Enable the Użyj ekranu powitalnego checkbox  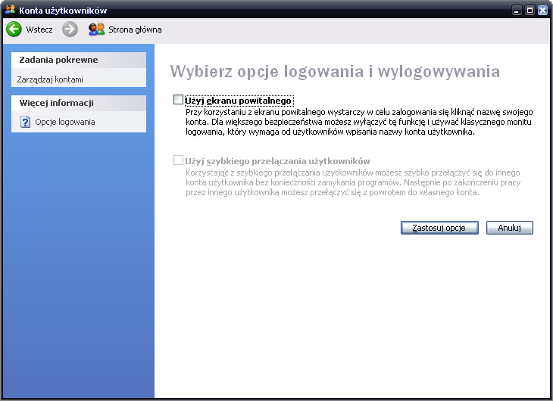[178, 100]
